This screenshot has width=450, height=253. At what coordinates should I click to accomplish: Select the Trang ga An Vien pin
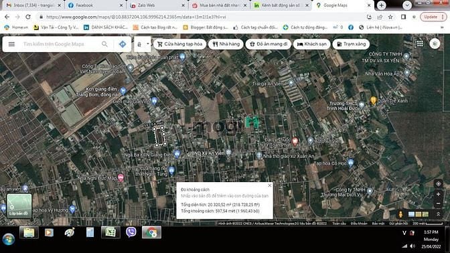tap(291, 83)
